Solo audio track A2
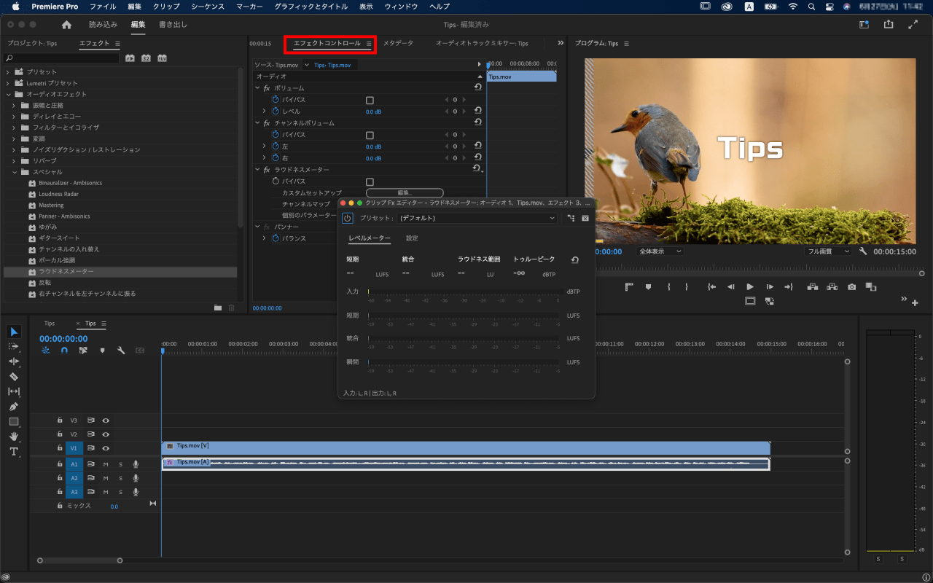 point(120,478)
